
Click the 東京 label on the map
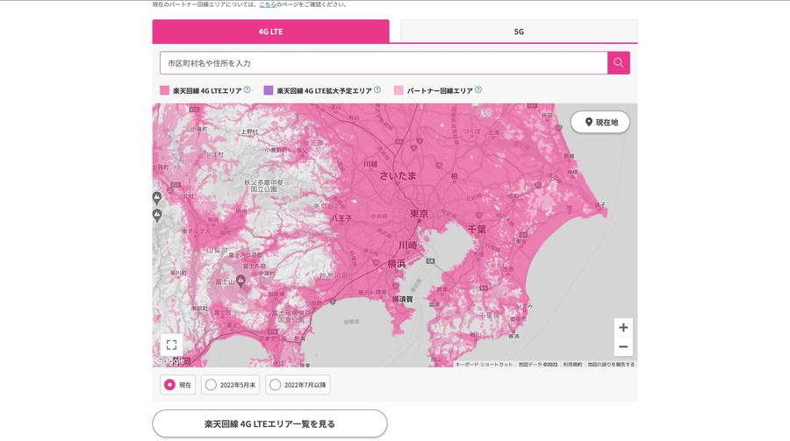point(419,213)
